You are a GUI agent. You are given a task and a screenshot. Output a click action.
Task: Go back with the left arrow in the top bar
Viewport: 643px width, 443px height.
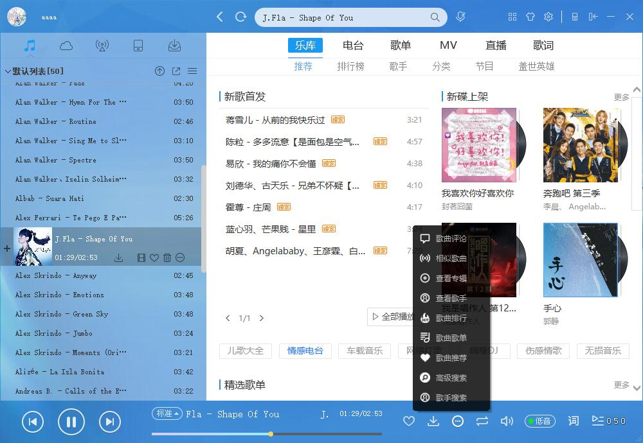tap(220, 17)
